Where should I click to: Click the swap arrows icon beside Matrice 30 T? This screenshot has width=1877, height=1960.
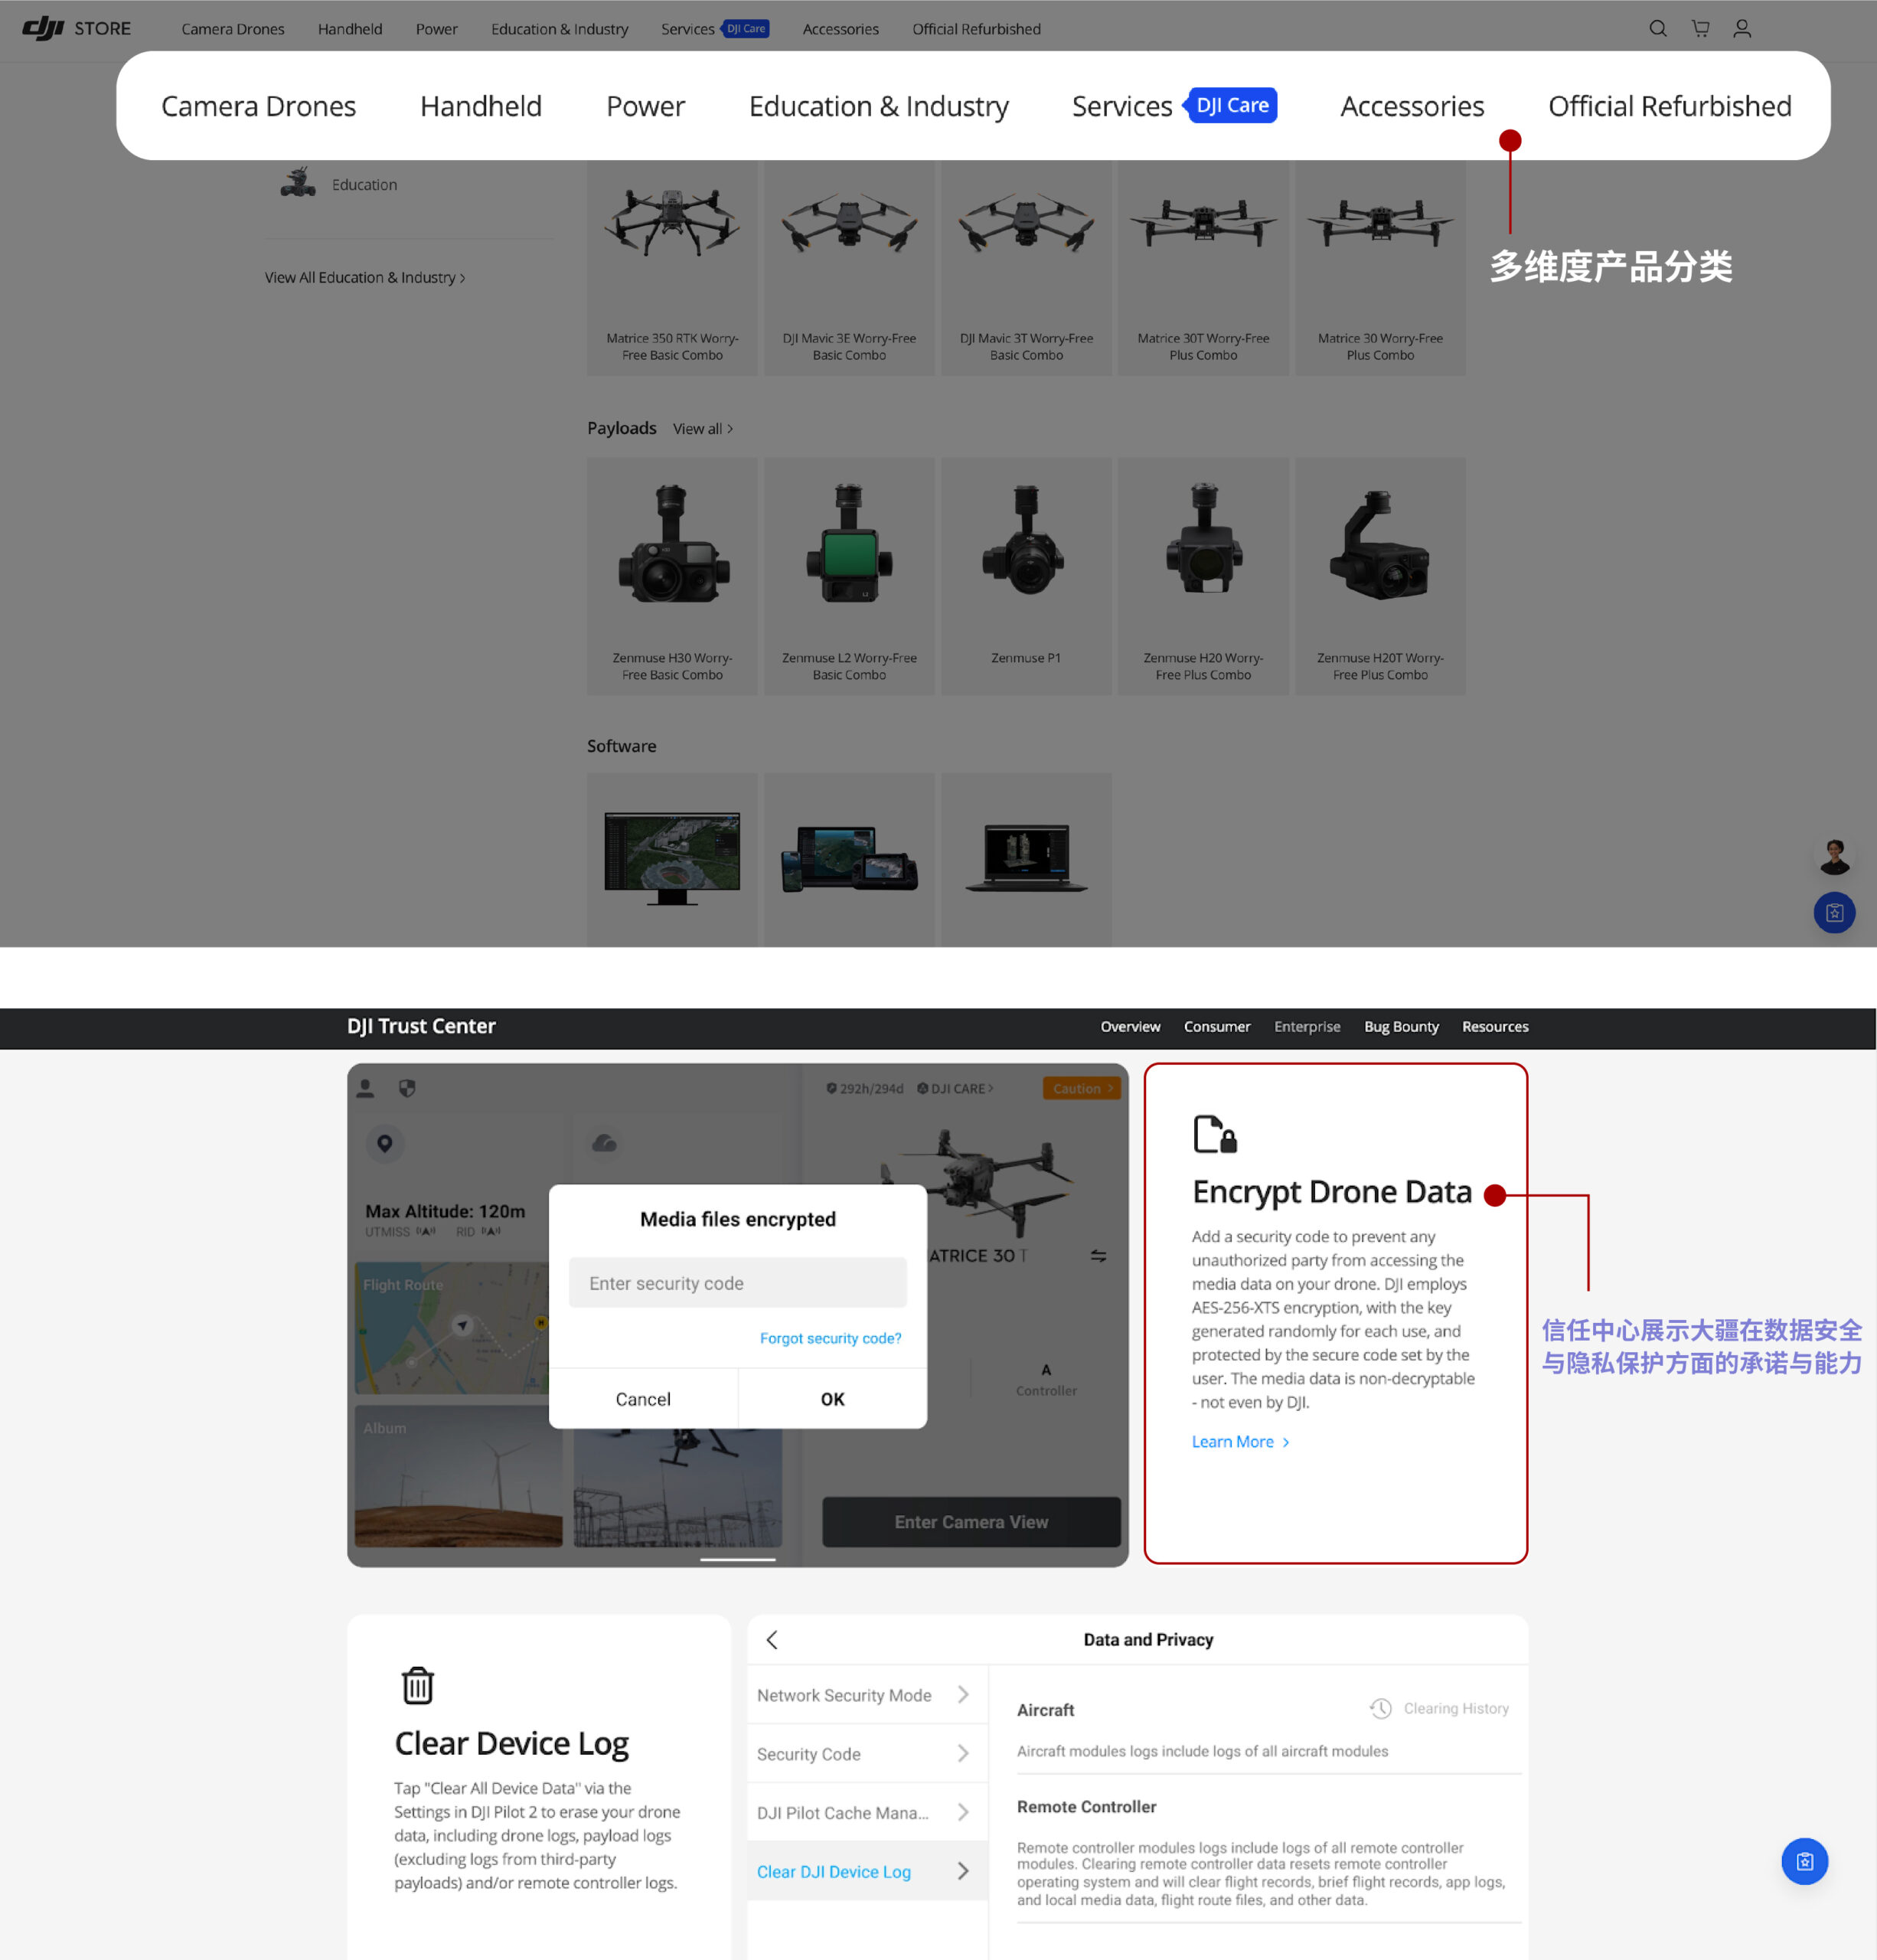[1098, 1255]
